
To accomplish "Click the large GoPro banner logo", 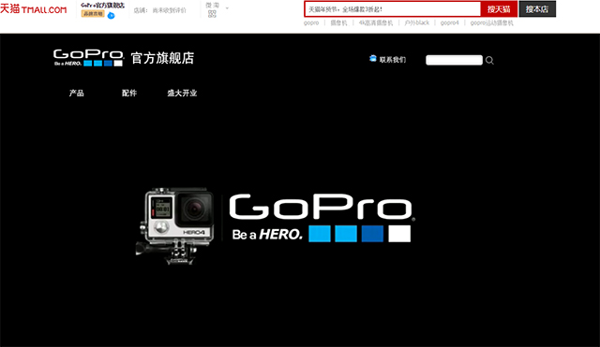I will click(322, 218).
